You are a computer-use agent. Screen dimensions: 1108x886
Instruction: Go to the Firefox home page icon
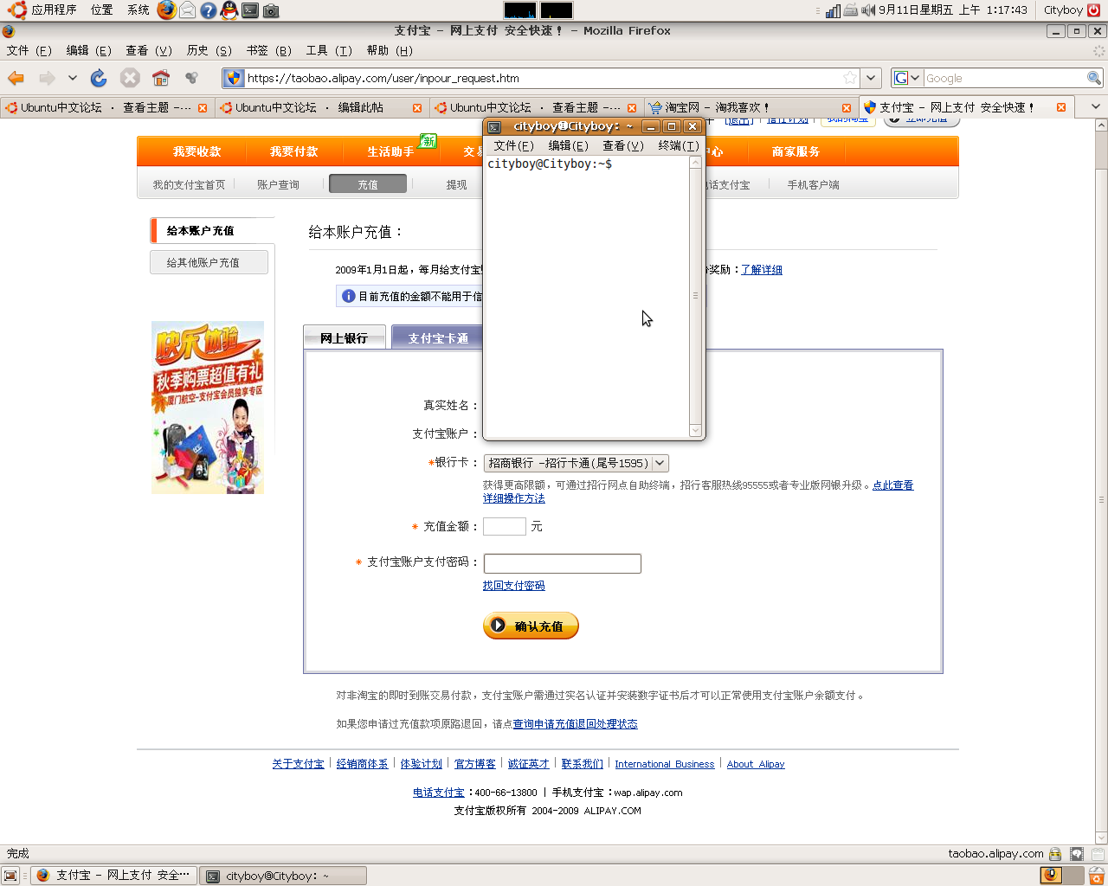161,78
